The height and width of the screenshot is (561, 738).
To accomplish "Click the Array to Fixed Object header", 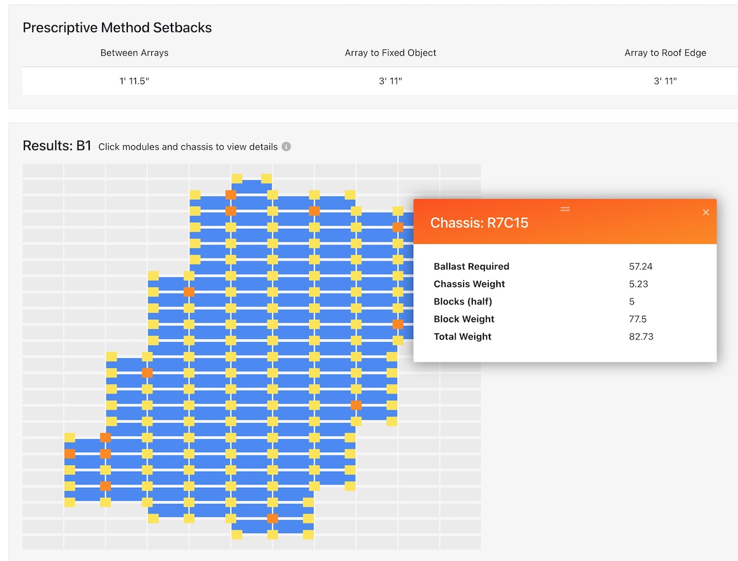I will 391,53.
